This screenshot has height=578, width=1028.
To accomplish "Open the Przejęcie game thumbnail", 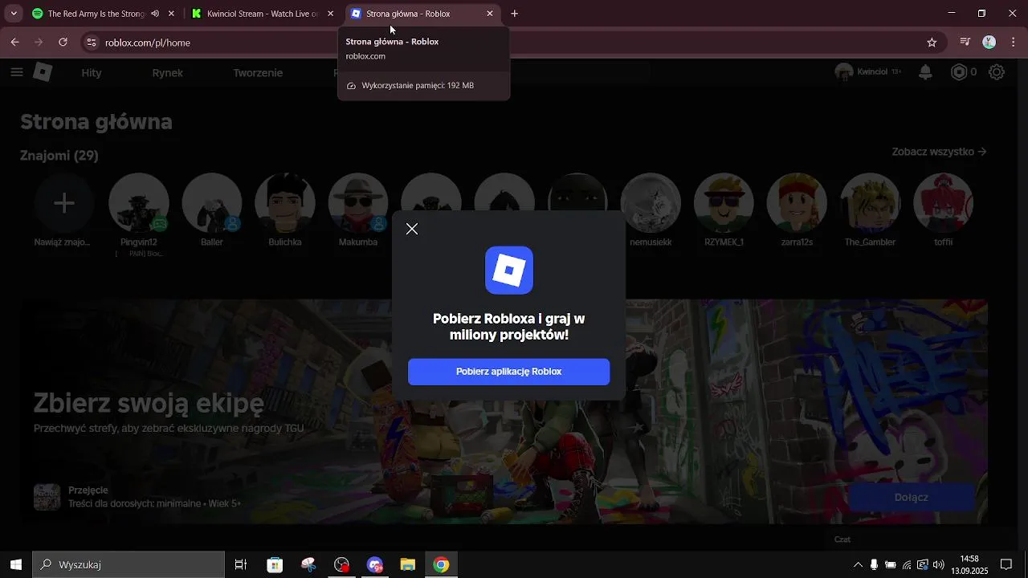I will (47, 497).
